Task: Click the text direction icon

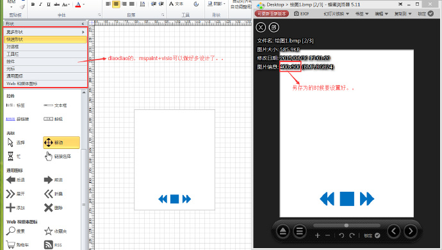Action: [x=143, y=4]
